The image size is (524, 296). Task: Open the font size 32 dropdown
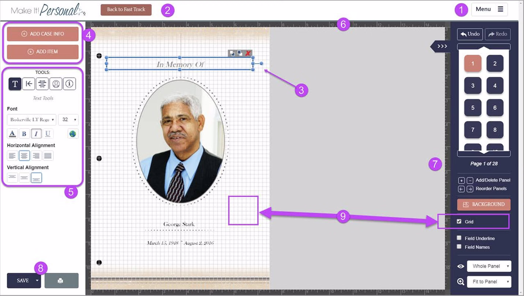pyautogui.click(x=68, y=119)
